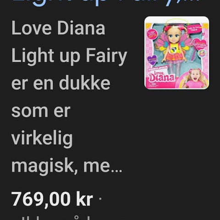
Task: Click the purple heart sticker on the box
Action: click(152, 60)
